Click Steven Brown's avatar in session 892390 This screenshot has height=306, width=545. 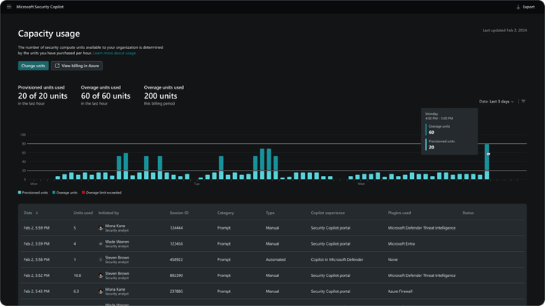tap(100, 275)
